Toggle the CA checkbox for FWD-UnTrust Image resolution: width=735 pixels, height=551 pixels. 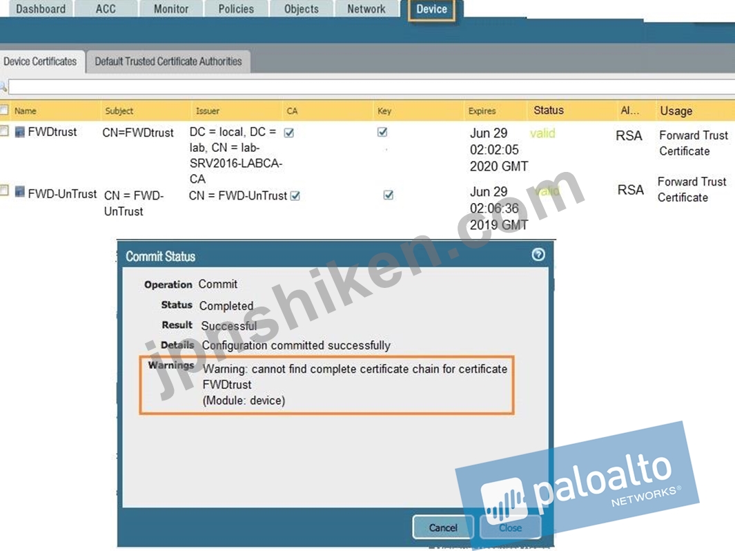pyautogui.click(x=295, y=195)
